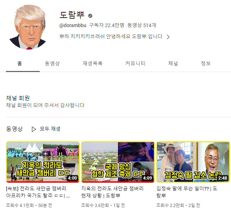
Task: Click the verified checkmark badge beside 도람뿌
Action: [90, 16]
